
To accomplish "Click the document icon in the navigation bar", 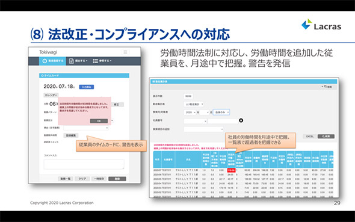I will [x=72, y=61].
